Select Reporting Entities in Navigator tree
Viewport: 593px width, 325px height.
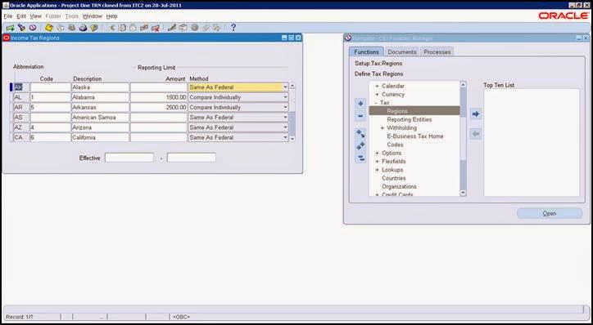click(410, 119)
